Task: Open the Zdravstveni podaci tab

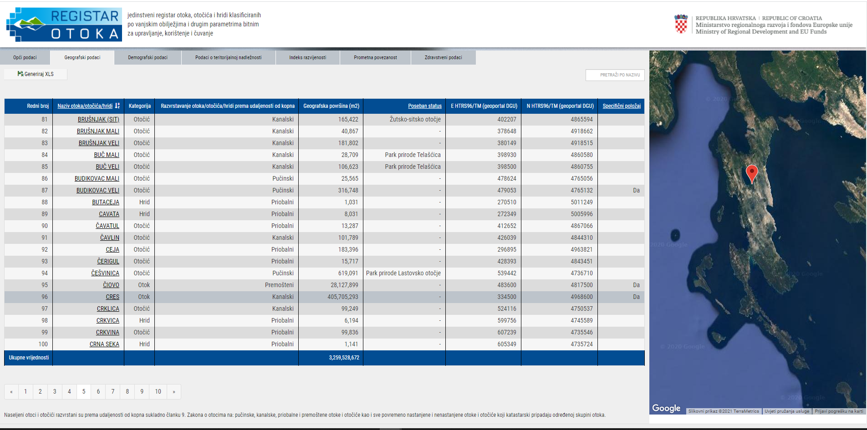Action: pyautogui.click(x=444, y=58)
